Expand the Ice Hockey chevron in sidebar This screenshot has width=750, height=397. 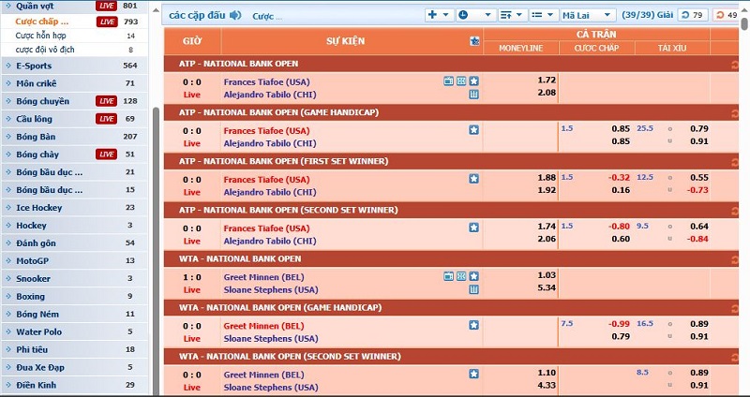coord(8,207)
